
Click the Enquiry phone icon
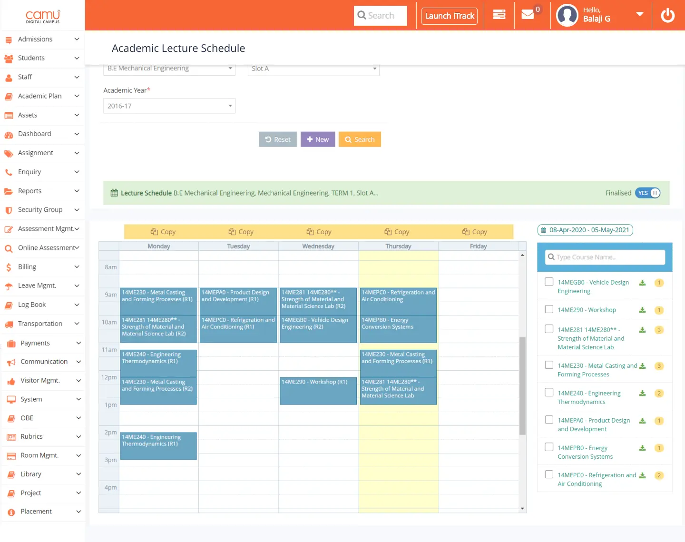(9, 172)
